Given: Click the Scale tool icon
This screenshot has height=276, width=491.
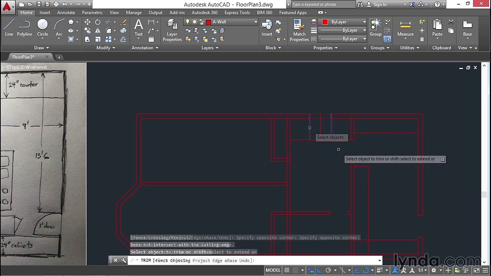Looking at the screenshot, I should [x=98, y=39].
